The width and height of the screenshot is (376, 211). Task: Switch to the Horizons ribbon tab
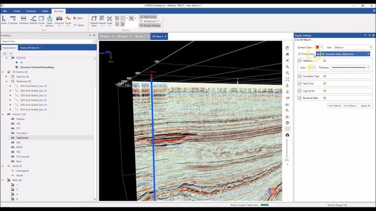(31, 11)
